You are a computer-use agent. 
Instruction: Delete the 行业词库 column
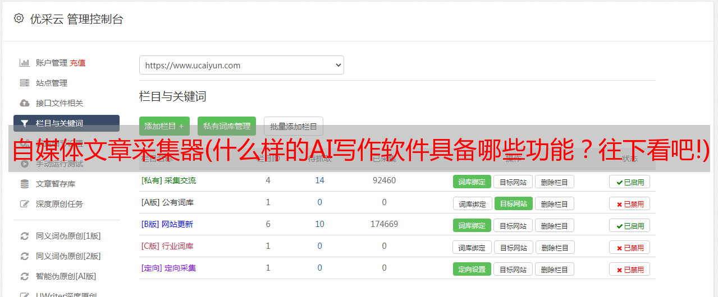[555, 247]
